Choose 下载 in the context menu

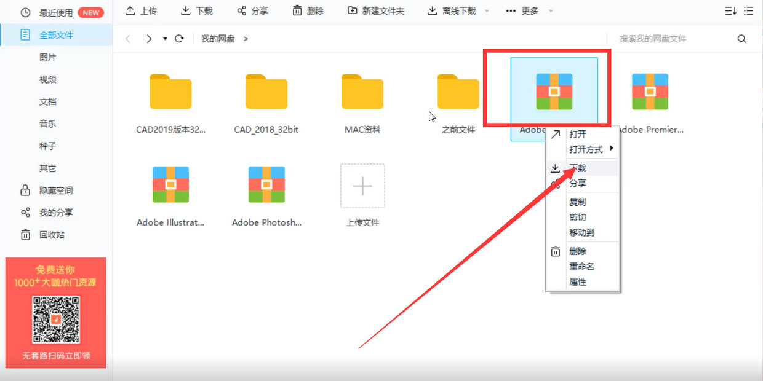tap(582, 168)
